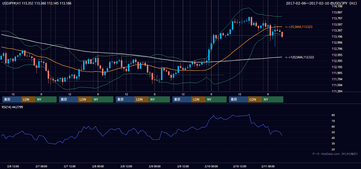Select the 2/10 00:00 time axis label
This screenshot has width=361, height=169.
point(211,166)
